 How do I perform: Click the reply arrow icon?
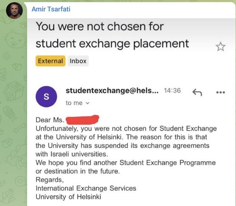[197, 92]
